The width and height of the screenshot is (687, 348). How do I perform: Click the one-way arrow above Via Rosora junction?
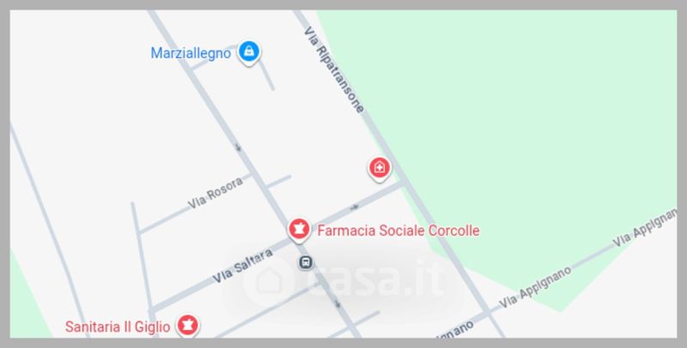click(238, 147)
